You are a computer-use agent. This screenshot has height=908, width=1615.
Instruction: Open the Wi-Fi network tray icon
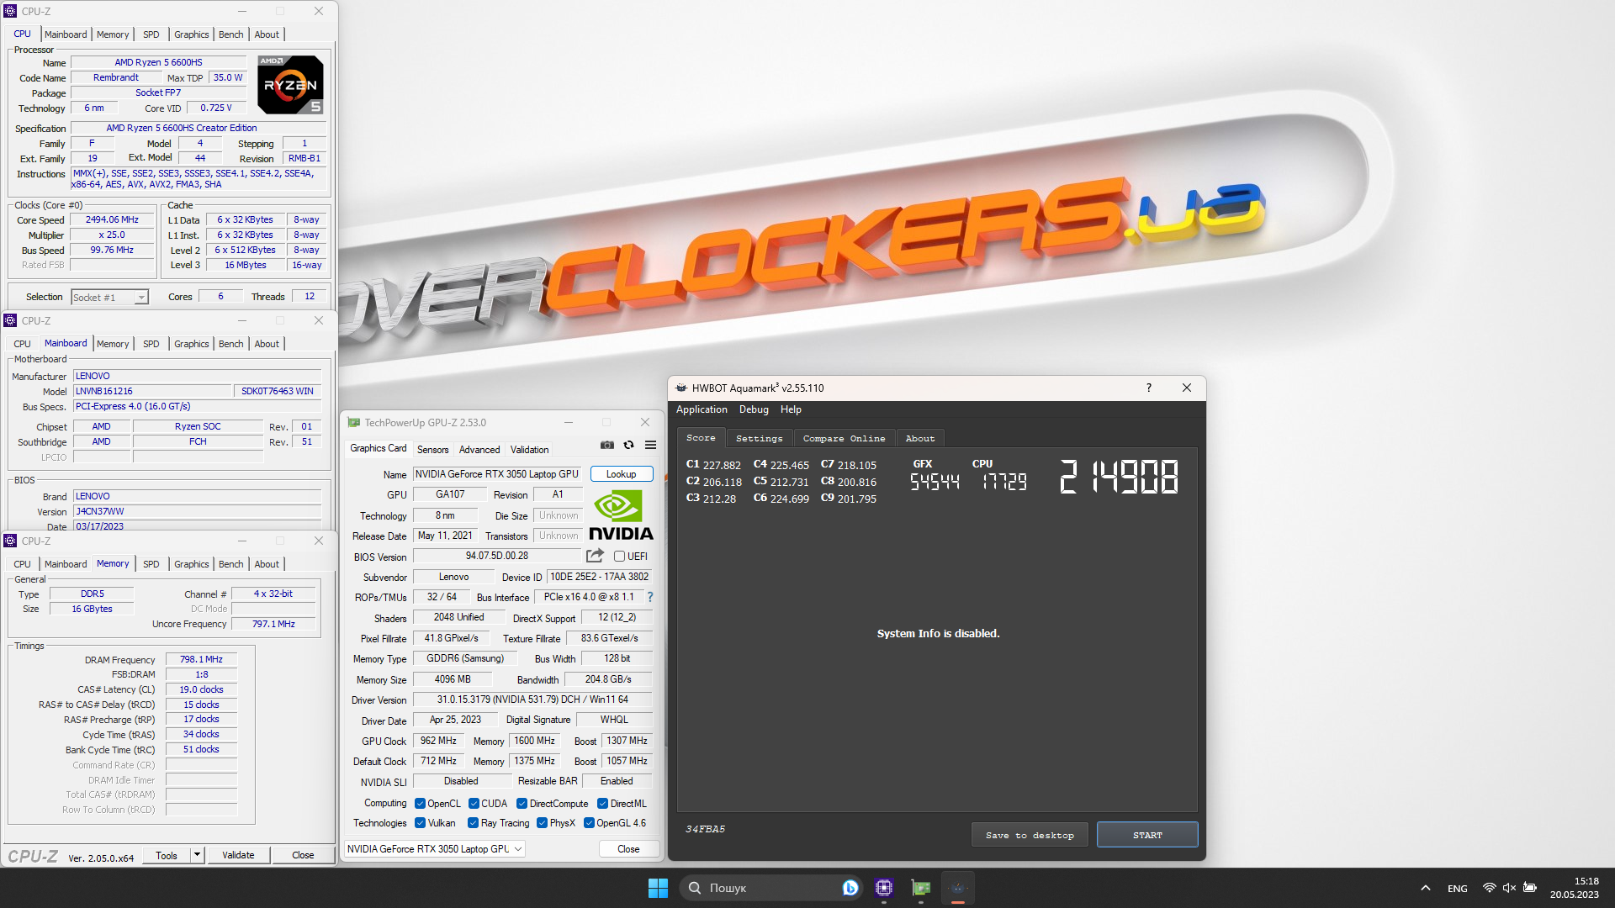pos(1489,888)
